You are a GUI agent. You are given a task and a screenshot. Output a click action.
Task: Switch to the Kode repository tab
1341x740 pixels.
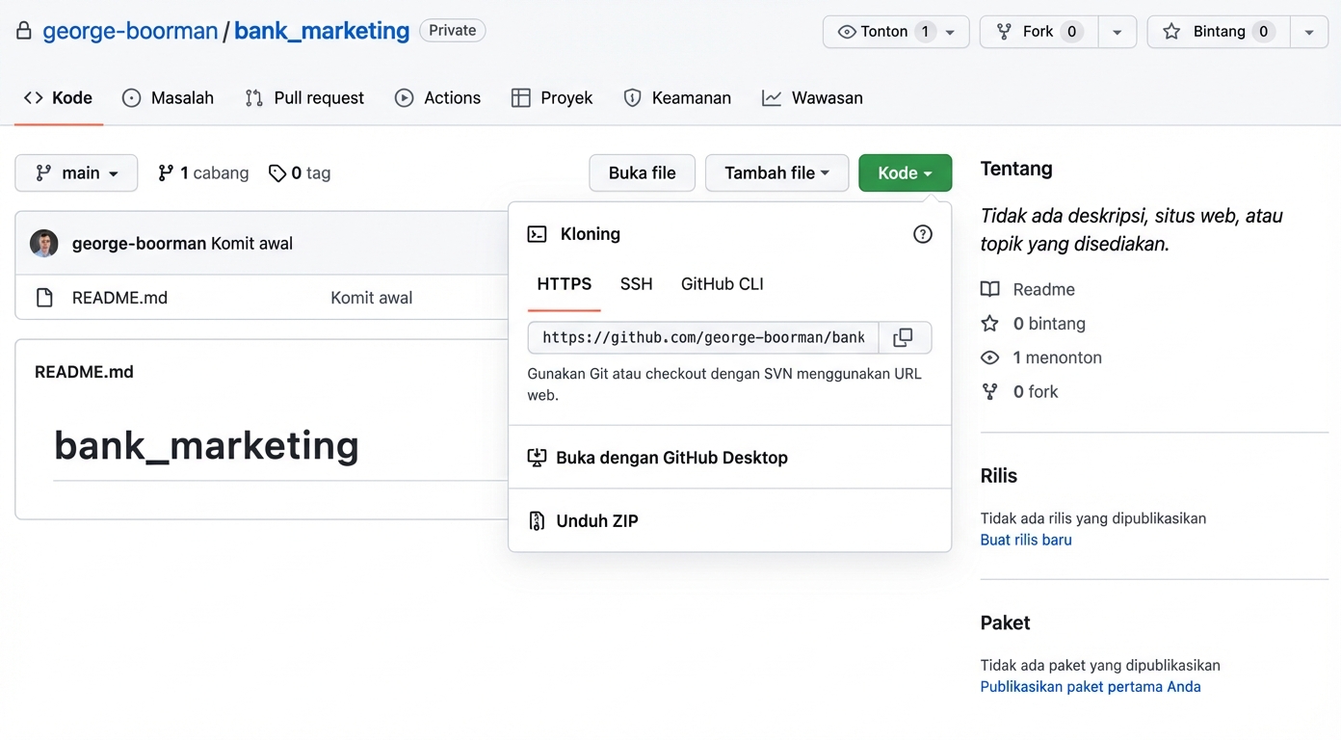coord(59,98)
